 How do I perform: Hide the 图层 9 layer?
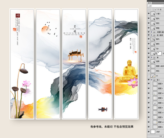(x=149, y=84)
